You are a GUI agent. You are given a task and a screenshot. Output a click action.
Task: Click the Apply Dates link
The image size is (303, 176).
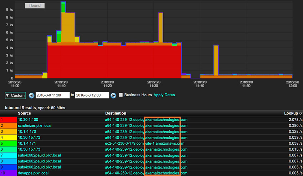(164, 95)
